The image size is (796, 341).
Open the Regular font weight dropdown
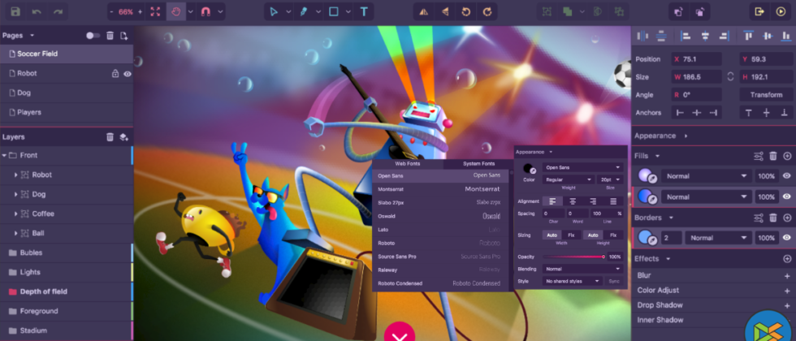pyautogui.click(x=569, y=179)
